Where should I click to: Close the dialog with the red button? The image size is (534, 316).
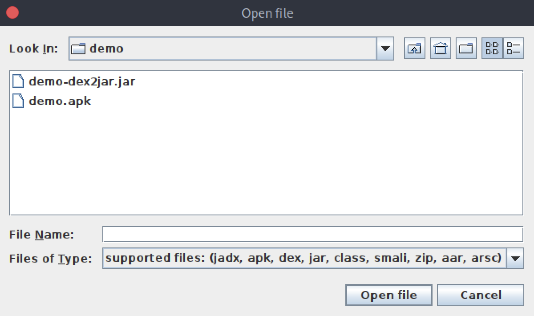[x=12, y=12]
